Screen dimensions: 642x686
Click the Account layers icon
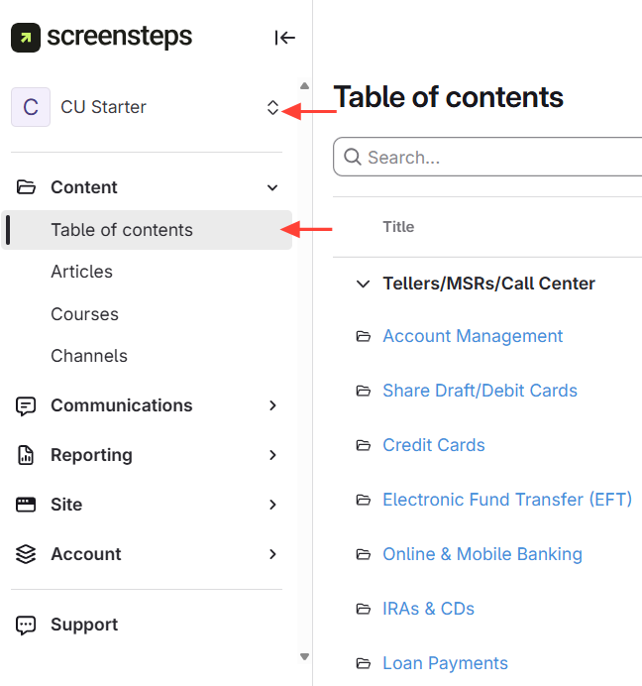[x=27, y=554]
